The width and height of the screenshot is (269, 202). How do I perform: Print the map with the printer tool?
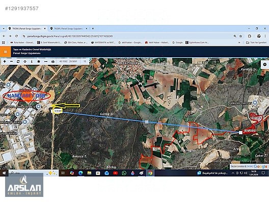pyautogui.click(x=53, y=61)
